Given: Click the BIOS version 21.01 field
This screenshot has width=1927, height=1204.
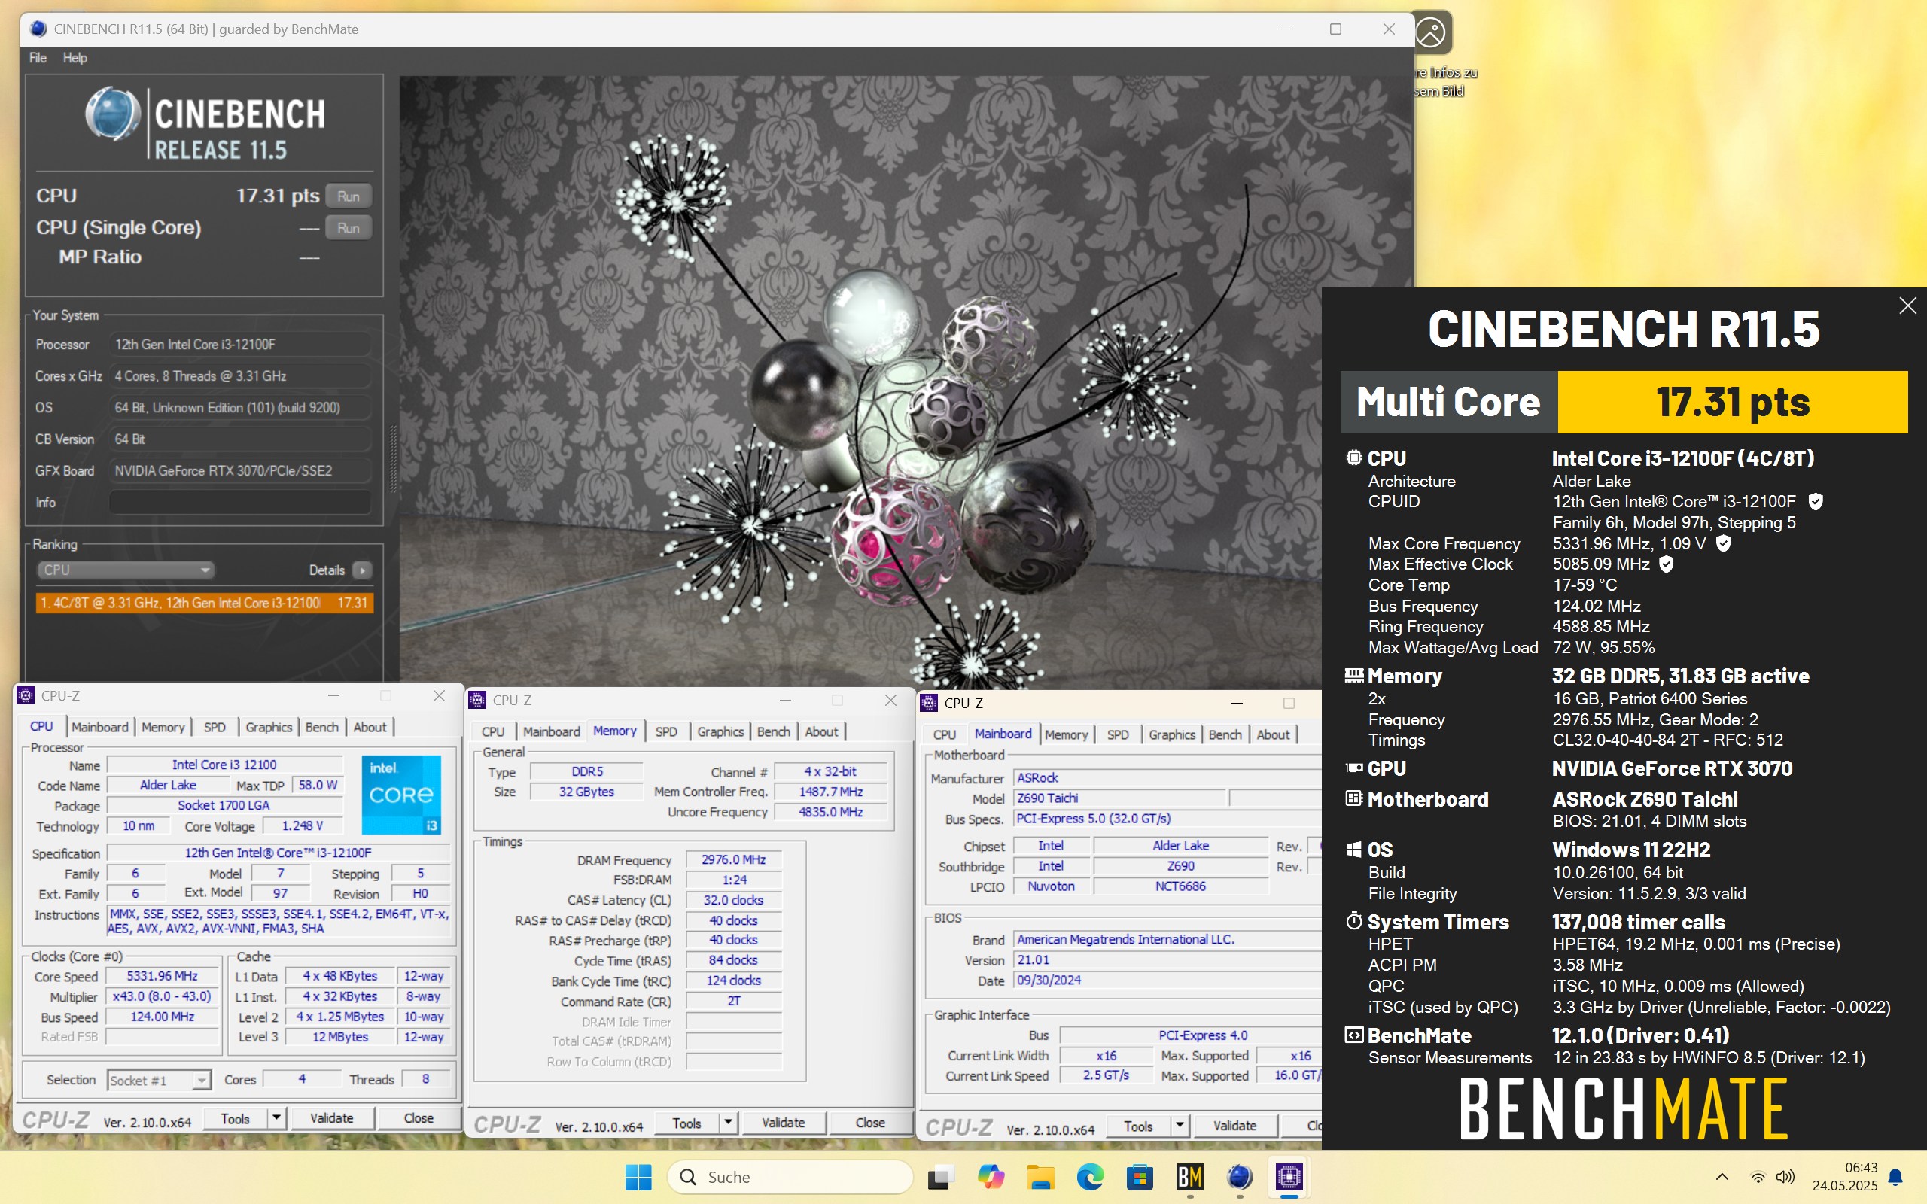Looking at the screenshot, I should click(1167, 960).
